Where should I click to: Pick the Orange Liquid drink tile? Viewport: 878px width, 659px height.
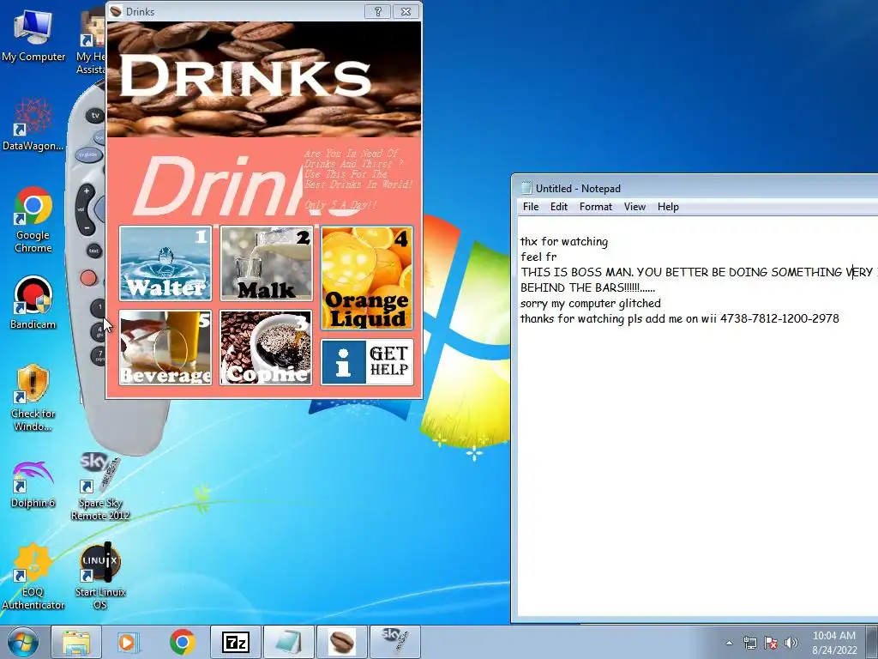[x=367, y=278]
